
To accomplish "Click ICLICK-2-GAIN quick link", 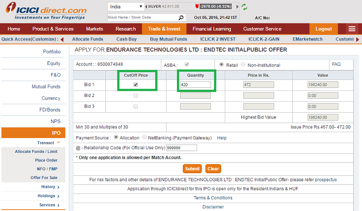I will tap(264, 39).
